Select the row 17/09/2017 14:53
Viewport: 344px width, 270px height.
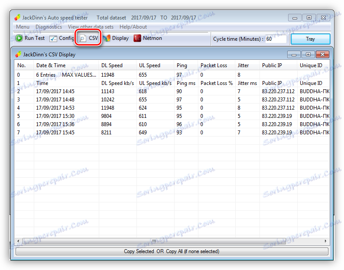[172, 108]
